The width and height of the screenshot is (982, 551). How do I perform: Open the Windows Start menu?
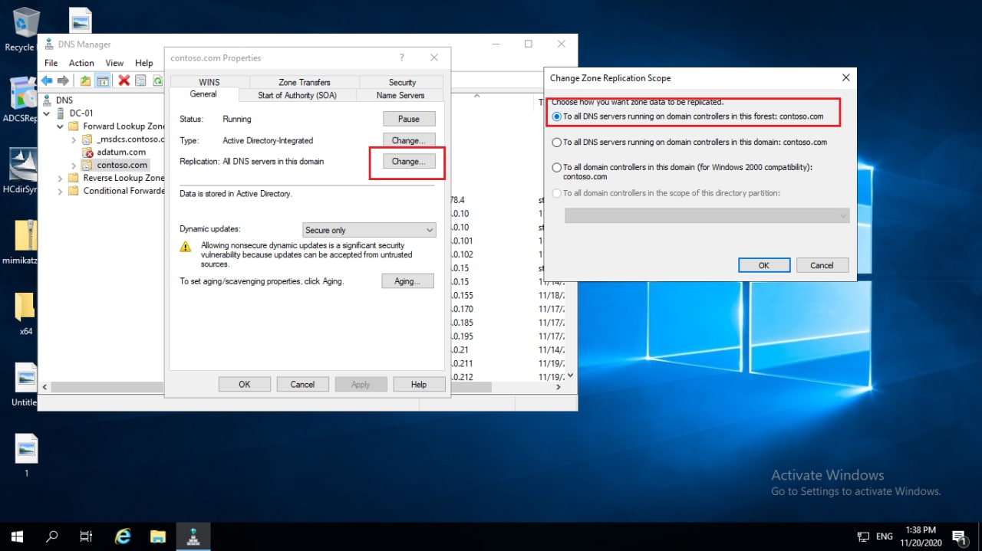(x=18, y=536)
